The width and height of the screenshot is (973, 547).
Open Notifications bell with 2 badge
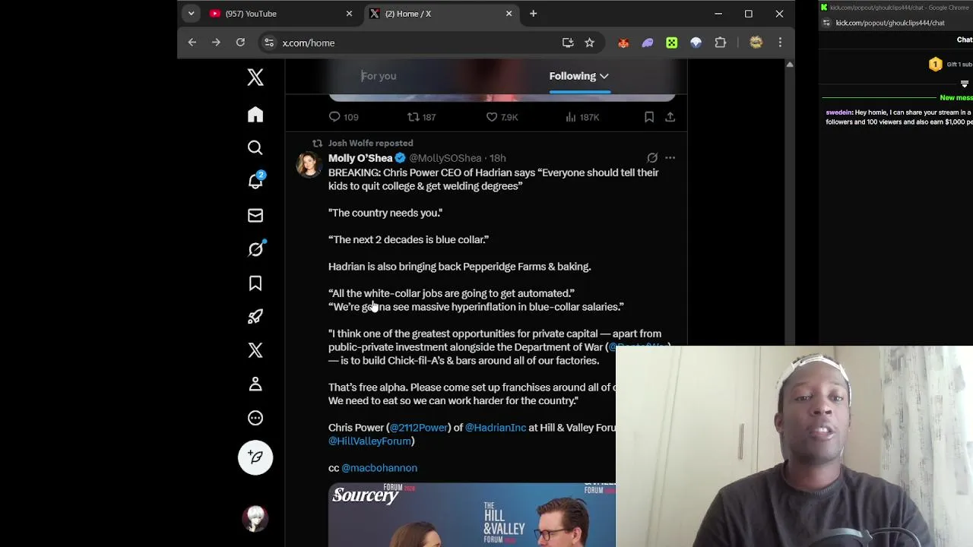click(x=255, y=181)
